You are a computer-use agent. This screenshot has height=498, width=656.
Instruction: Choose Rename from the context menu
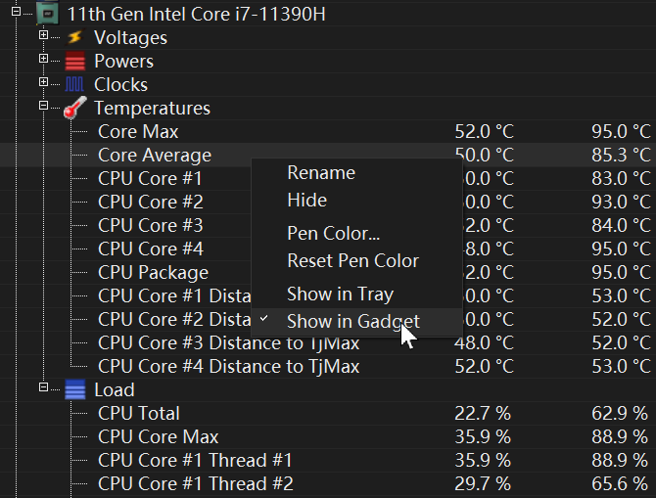pyautogui.click(x=356, y=173)
